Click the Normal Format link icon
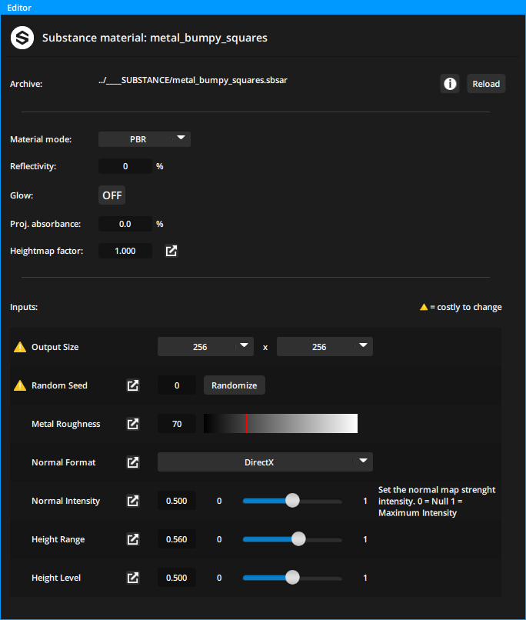 [x=133, y=462]
